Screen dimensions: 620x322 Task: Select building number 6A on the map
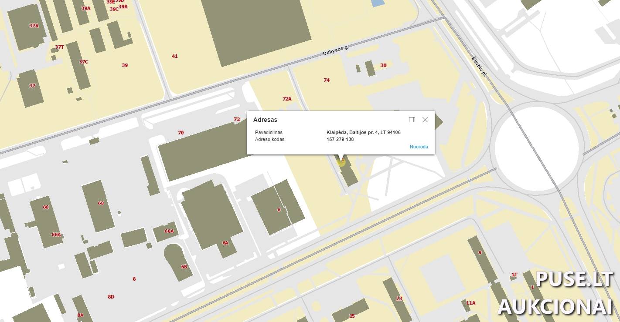(x=225, y=243)
